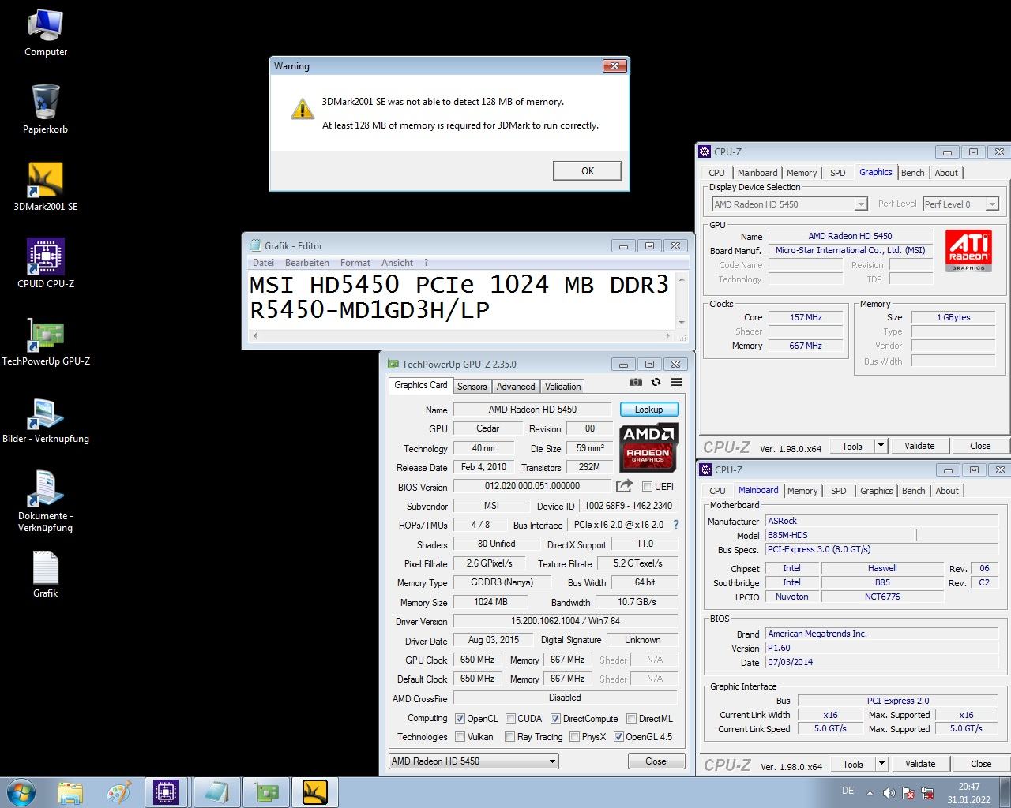Expand Tools dropdown arrow in CPU-Z Graphics window
Screen dimensions: 1011x808
click(x=881, y=446)
